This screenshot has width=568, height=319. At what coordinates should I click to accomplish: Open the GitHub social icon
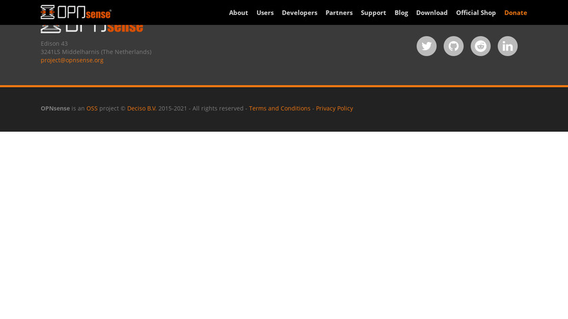(454, 46)
